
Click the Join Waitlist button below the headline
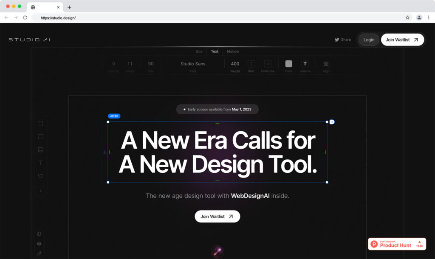point(217,217)
